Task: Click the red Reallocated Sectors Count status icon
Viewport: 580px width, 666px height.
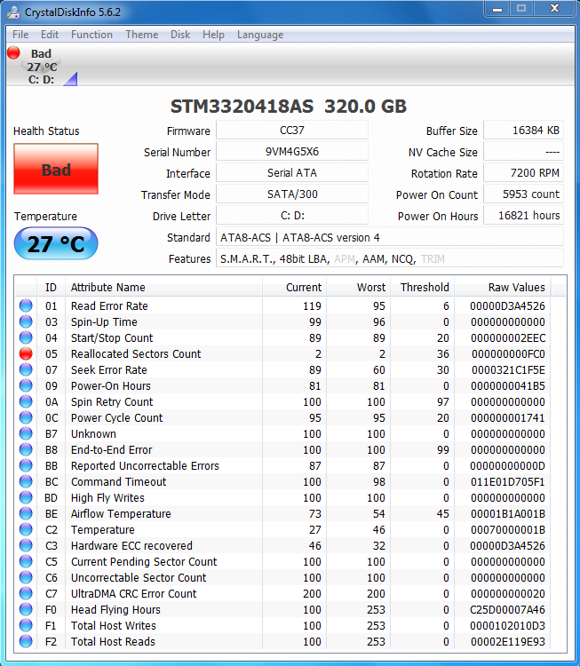Action: pos(26,353)
